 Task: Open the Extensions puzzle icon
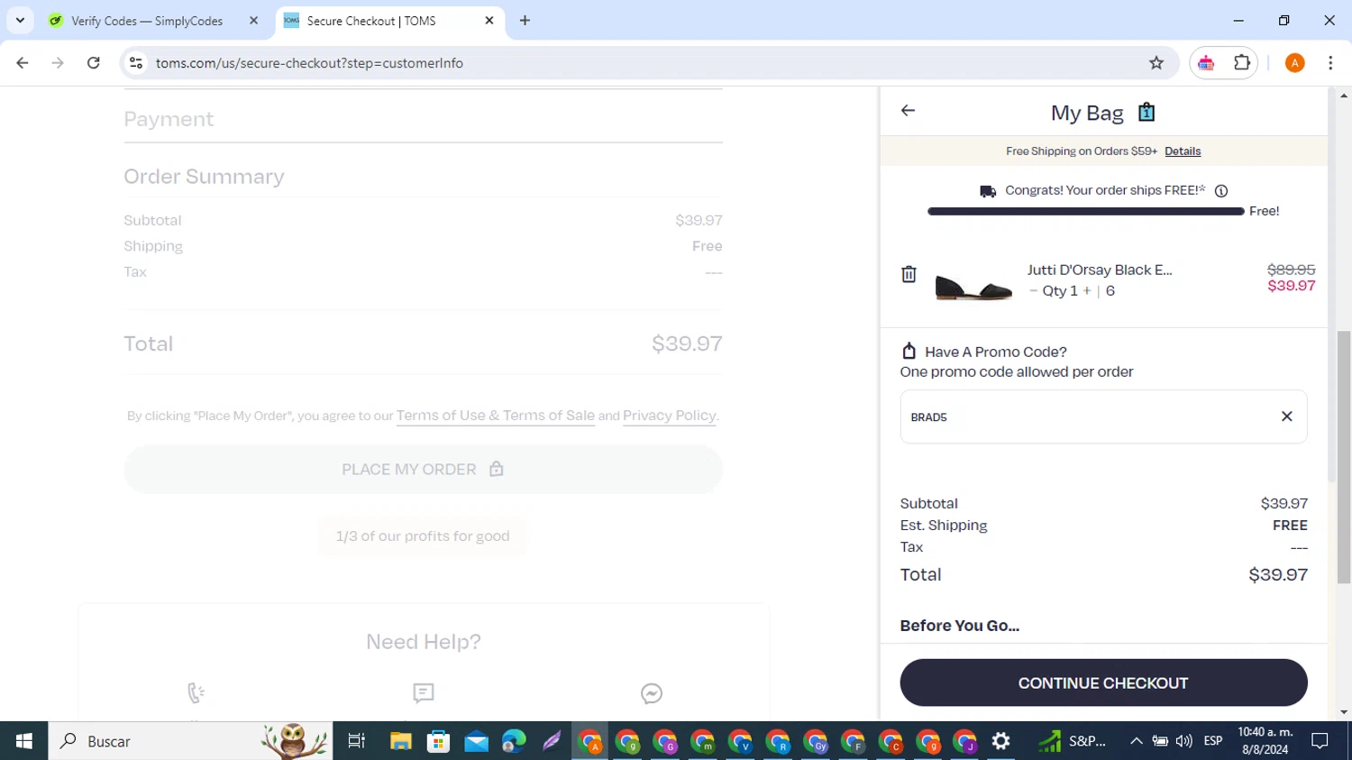(1242, 63)
